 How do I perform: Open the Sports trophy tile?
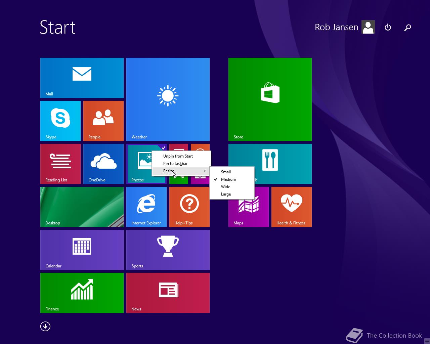pyautogui.click(x=168, y=250)
